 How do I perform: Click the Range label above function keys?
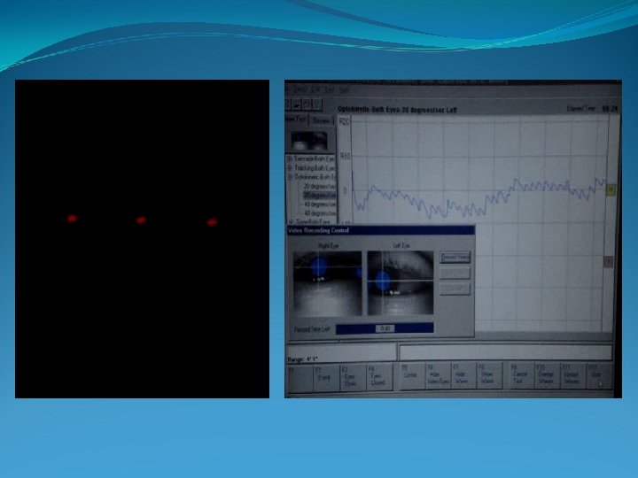point(302,359)
